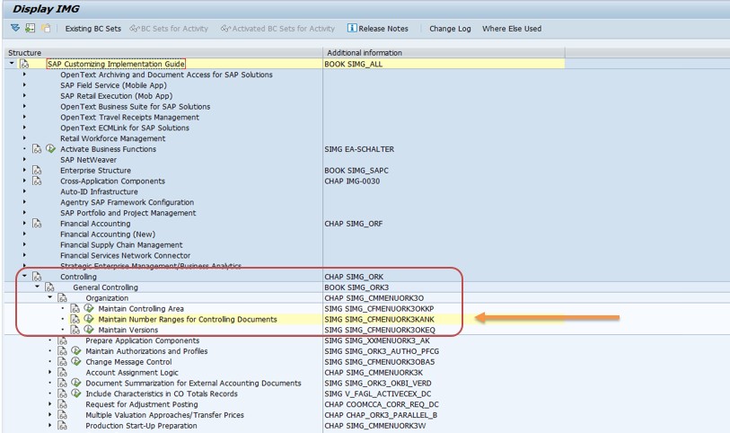Image resolution: width=730 pixels, height=433 pixels.
Task: Select SAP Field Service (Mobile App) row
Action: pyautogui.click(x=113, y=85)
